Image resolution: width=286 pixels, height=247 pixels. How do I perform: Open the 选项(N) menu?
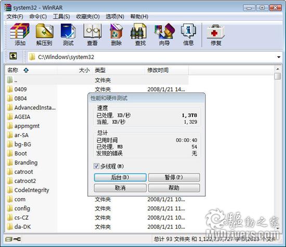(115, 17)
